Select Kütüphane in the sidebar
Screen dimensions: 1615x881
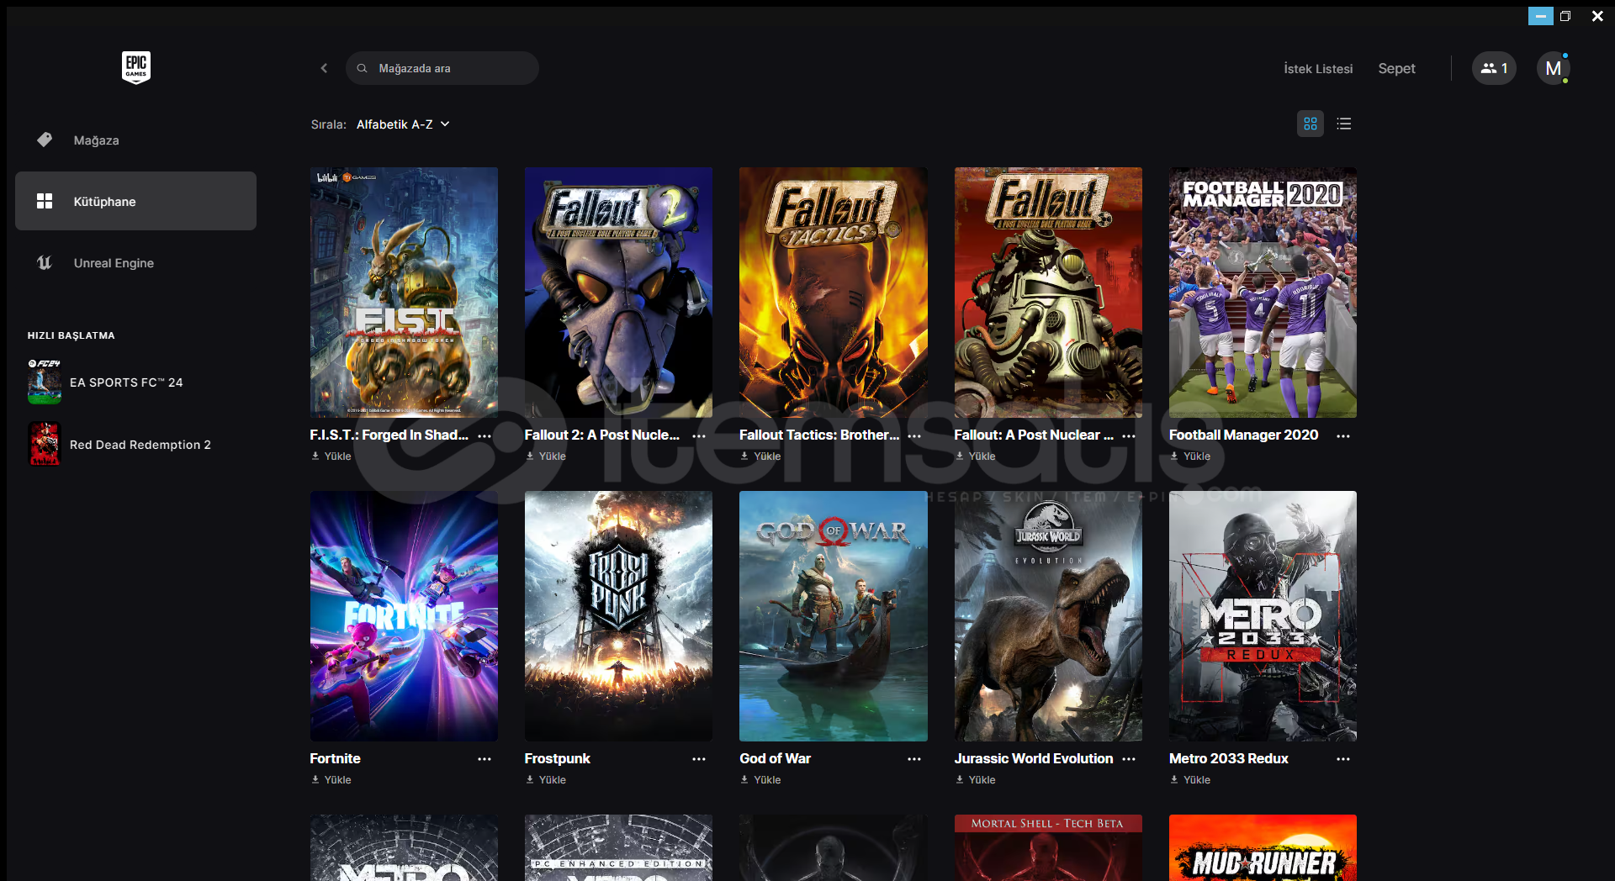(x=135, y=201)
